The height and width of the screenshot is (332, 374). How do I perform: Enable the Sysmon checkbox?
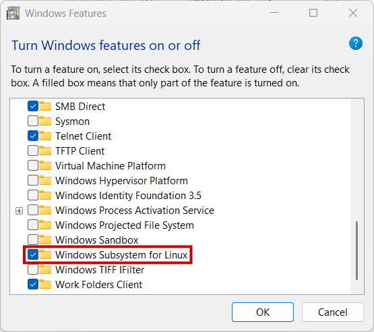pos(33,121)
